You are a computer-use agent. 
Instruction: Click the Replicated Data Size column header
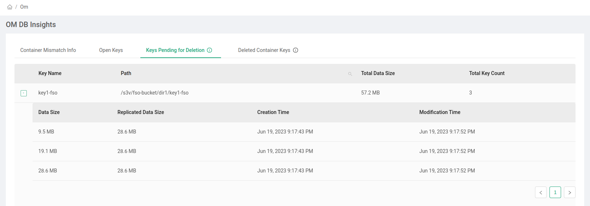141,112
